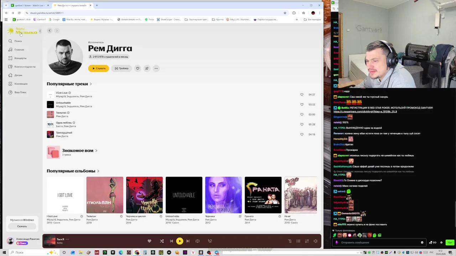The image size is (456, 256).
Task: Like the track Одна любовь
Action: pyautogui.click(x=302, y=124)
